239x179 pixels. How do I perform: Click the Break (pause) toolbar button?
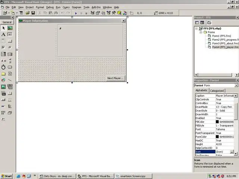click(x=81, y=13)
